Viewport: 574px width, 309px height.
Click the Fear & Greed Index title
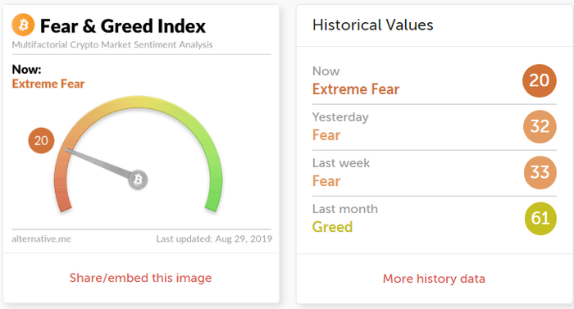123,26
